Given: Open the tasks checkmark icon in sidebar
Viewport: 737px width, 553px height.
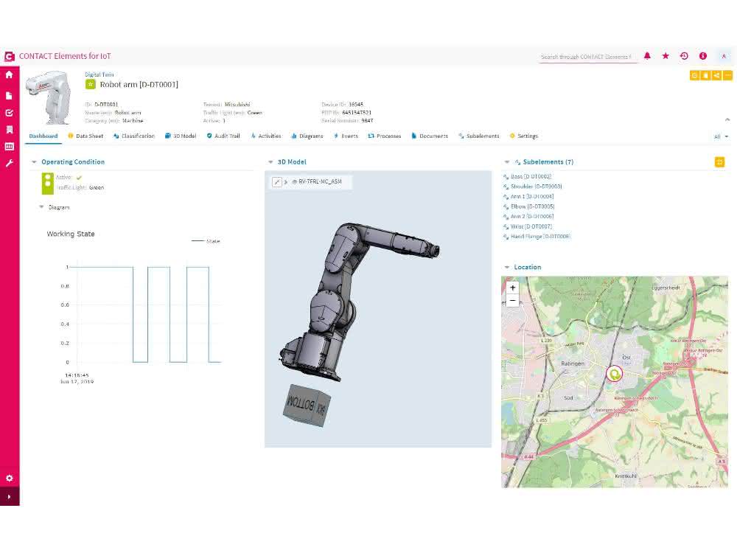Looking at the screenshot, I should pos(9,113).
